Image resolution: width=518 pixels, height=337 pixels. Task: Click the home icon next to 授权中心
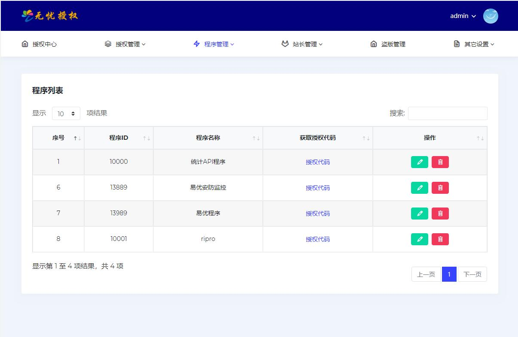[x=24, y=43]
